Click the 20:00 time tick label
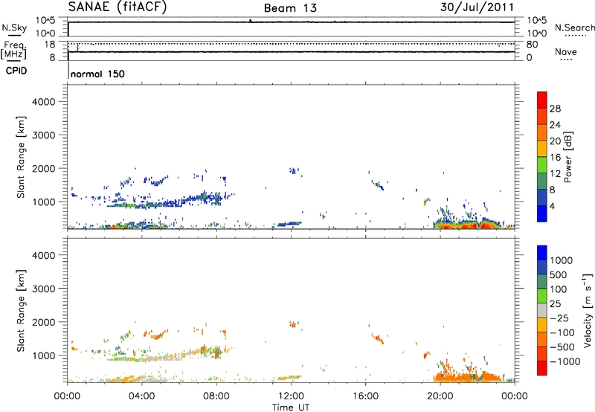 (x=440, y=396)
